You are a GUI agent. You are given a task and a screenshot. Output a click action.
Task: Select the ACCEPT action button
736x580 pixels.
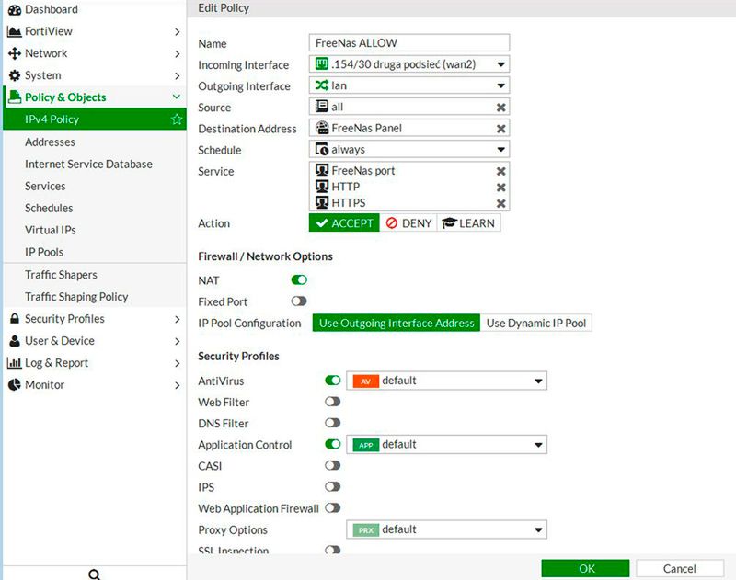click(x=344, y=223)
